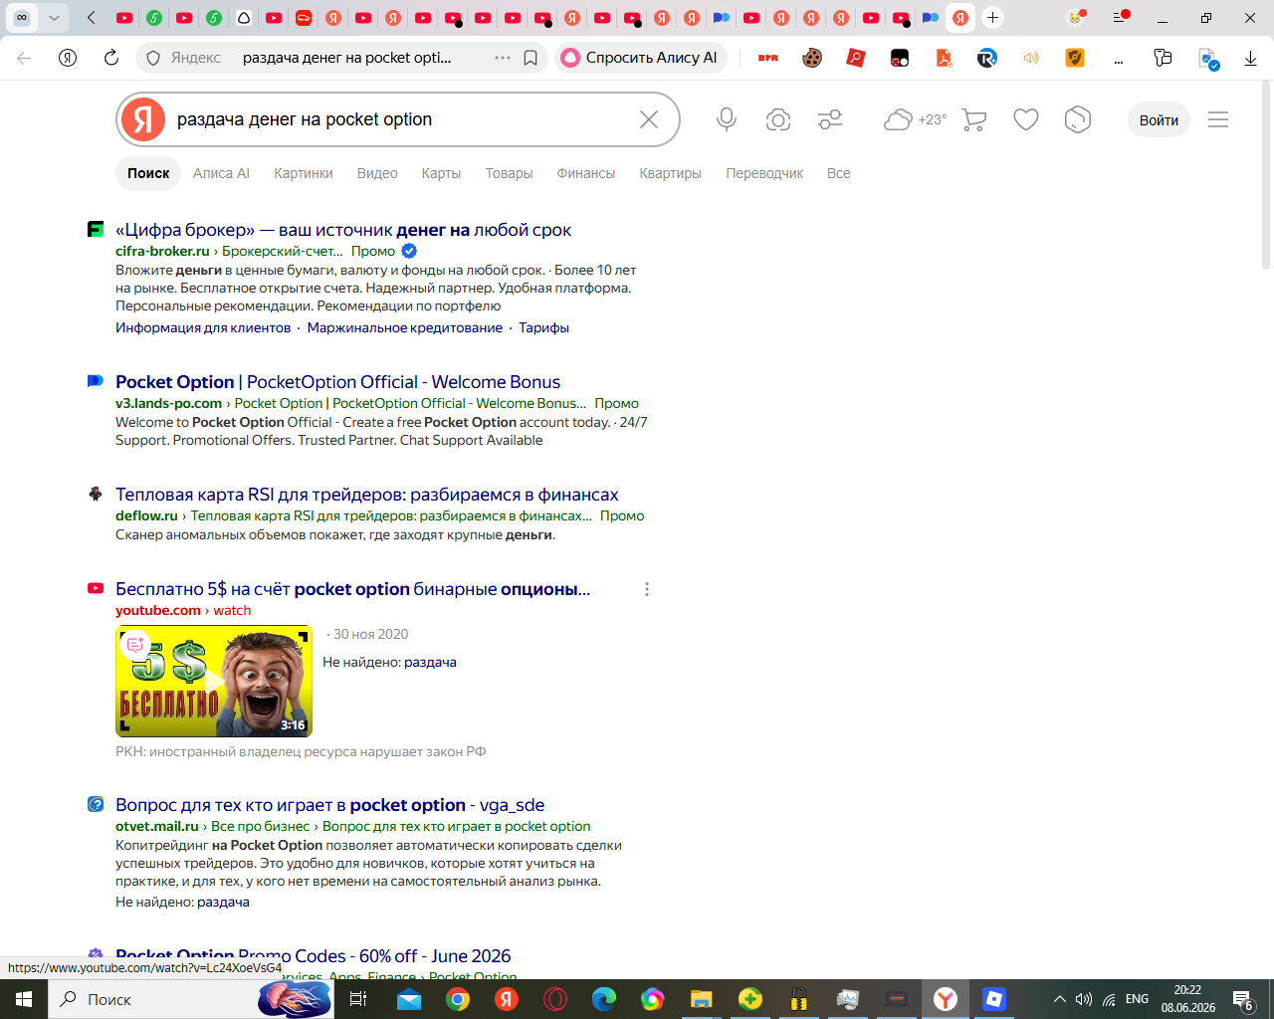Screen dimensions: 1274x1019
Task: Open the three-dot menu of the YouTube result
Action: (647, 589)
